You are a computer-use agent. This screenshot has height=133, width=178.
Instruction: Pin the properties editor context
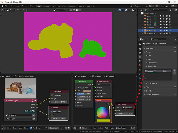176,44
